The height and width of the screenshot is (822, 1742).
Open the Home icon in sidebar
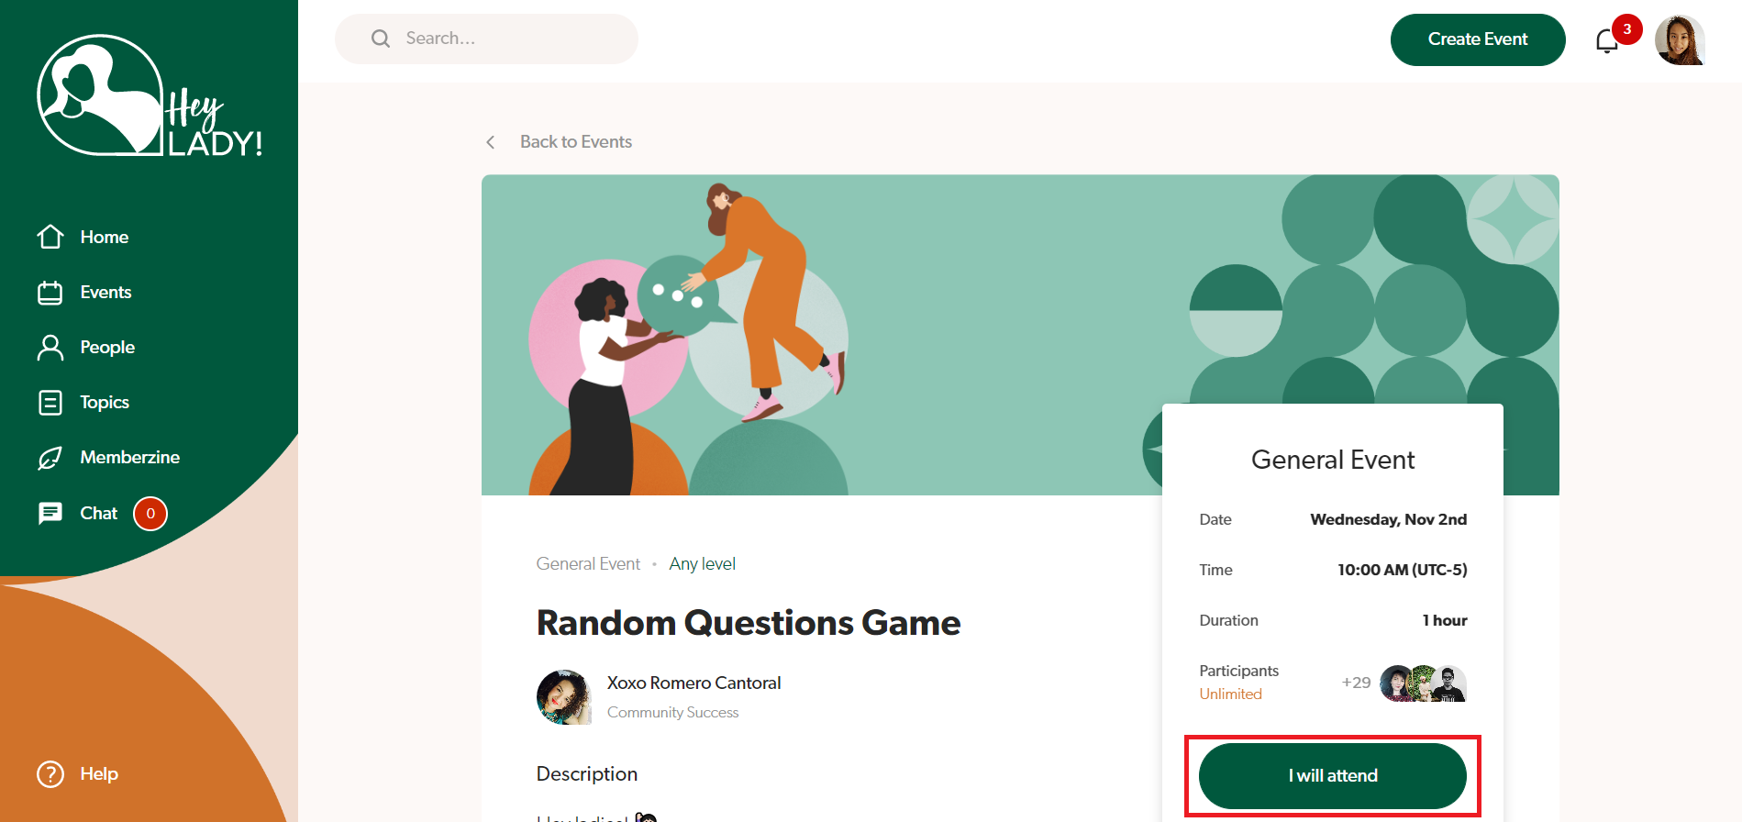[x=50, y=237]
